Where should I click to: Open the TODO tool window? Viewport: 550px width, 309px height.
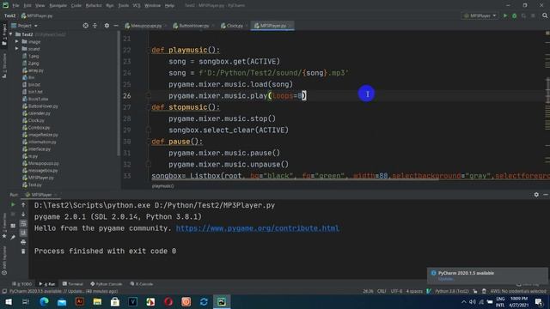[x=22, y=284]
